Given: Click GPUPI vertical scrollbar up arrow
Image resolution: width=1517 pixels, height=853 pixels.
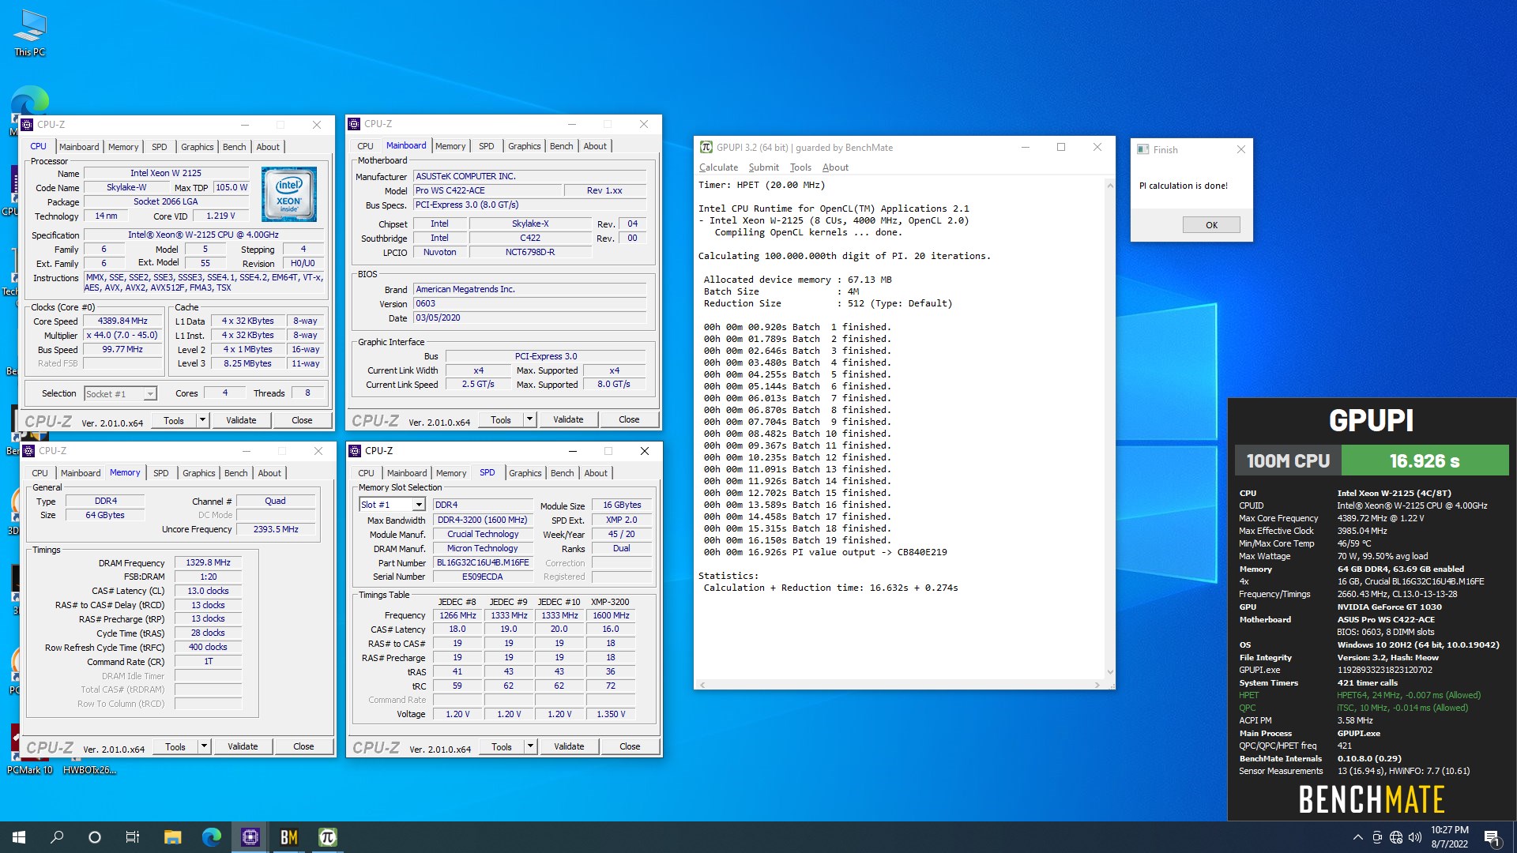Looking at the screenshot, I should [1109, 186].
